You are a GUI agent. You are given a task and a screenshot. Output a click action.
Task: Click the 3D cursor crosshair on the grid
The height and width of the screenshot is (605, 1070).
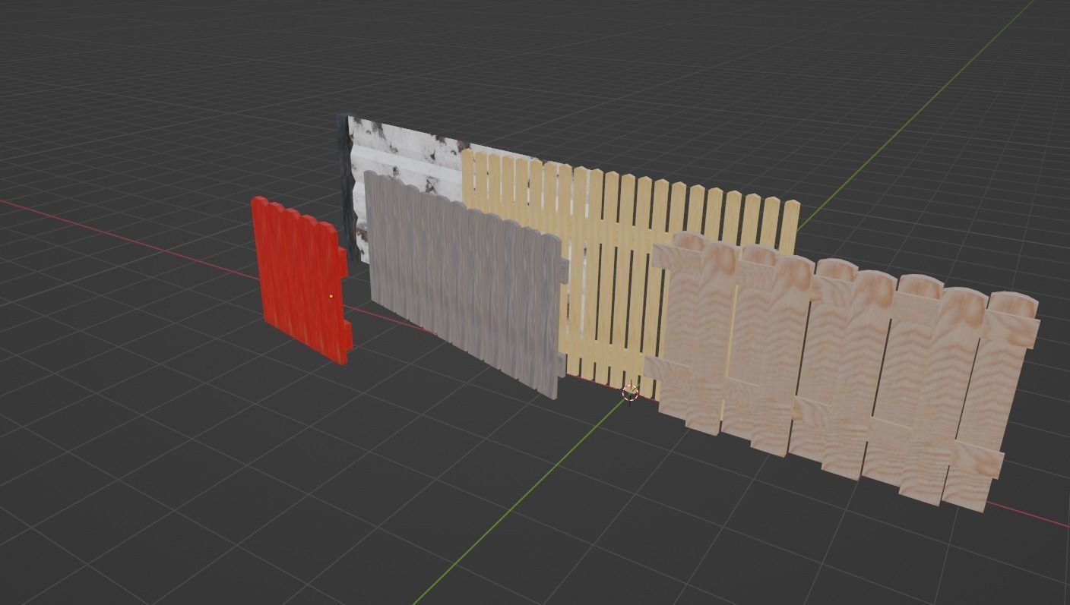tap(630, 393)
